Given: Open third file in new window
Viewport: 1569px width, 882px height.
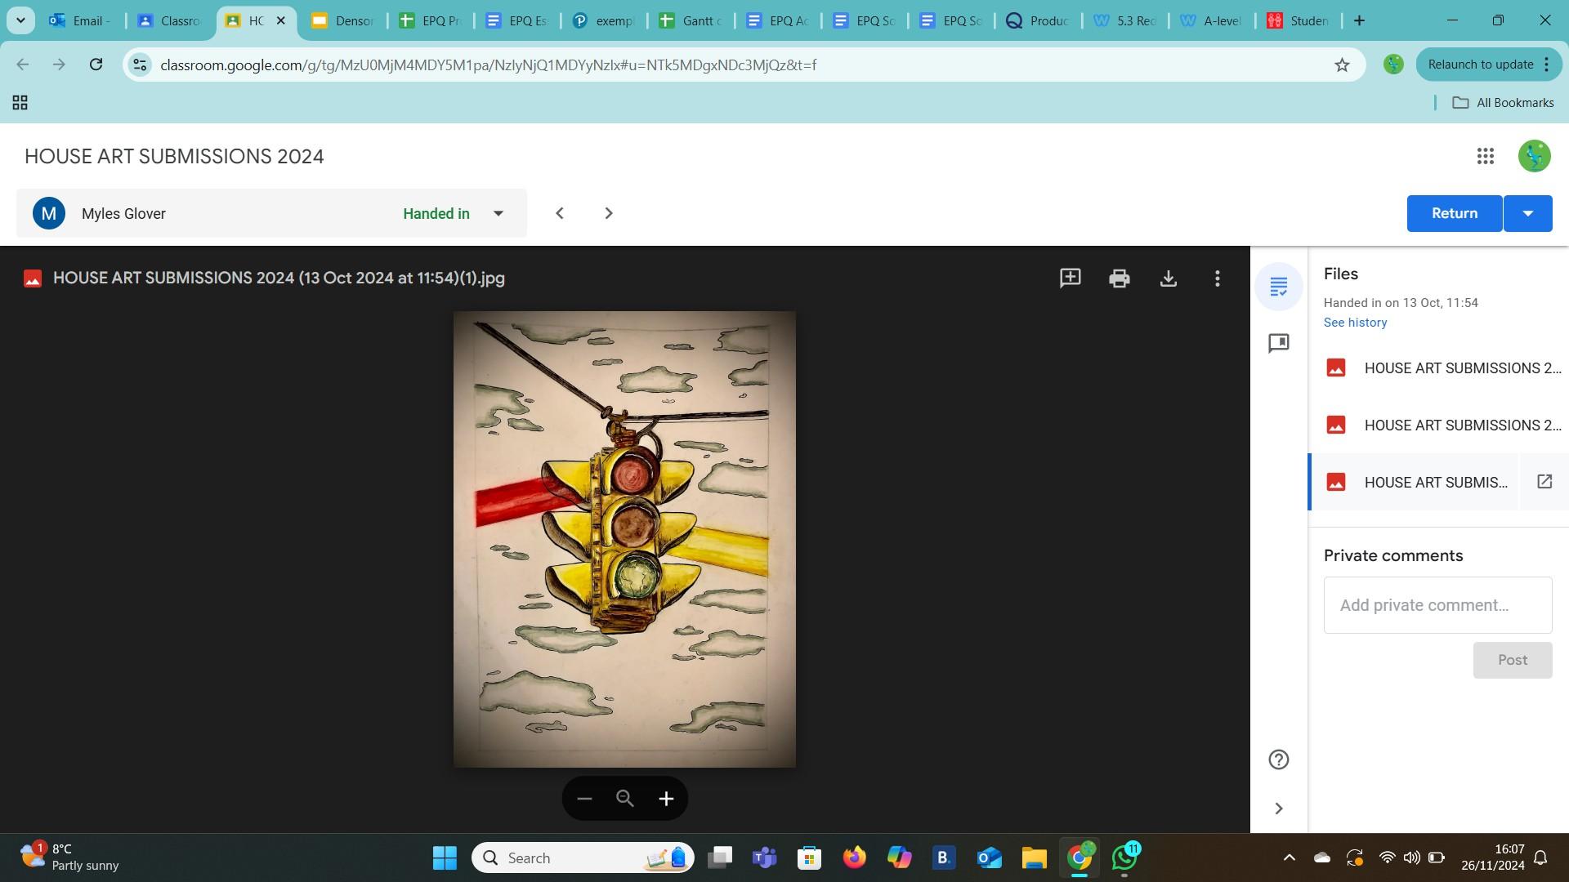Looking at the screenshot, I should [1544, 482].
